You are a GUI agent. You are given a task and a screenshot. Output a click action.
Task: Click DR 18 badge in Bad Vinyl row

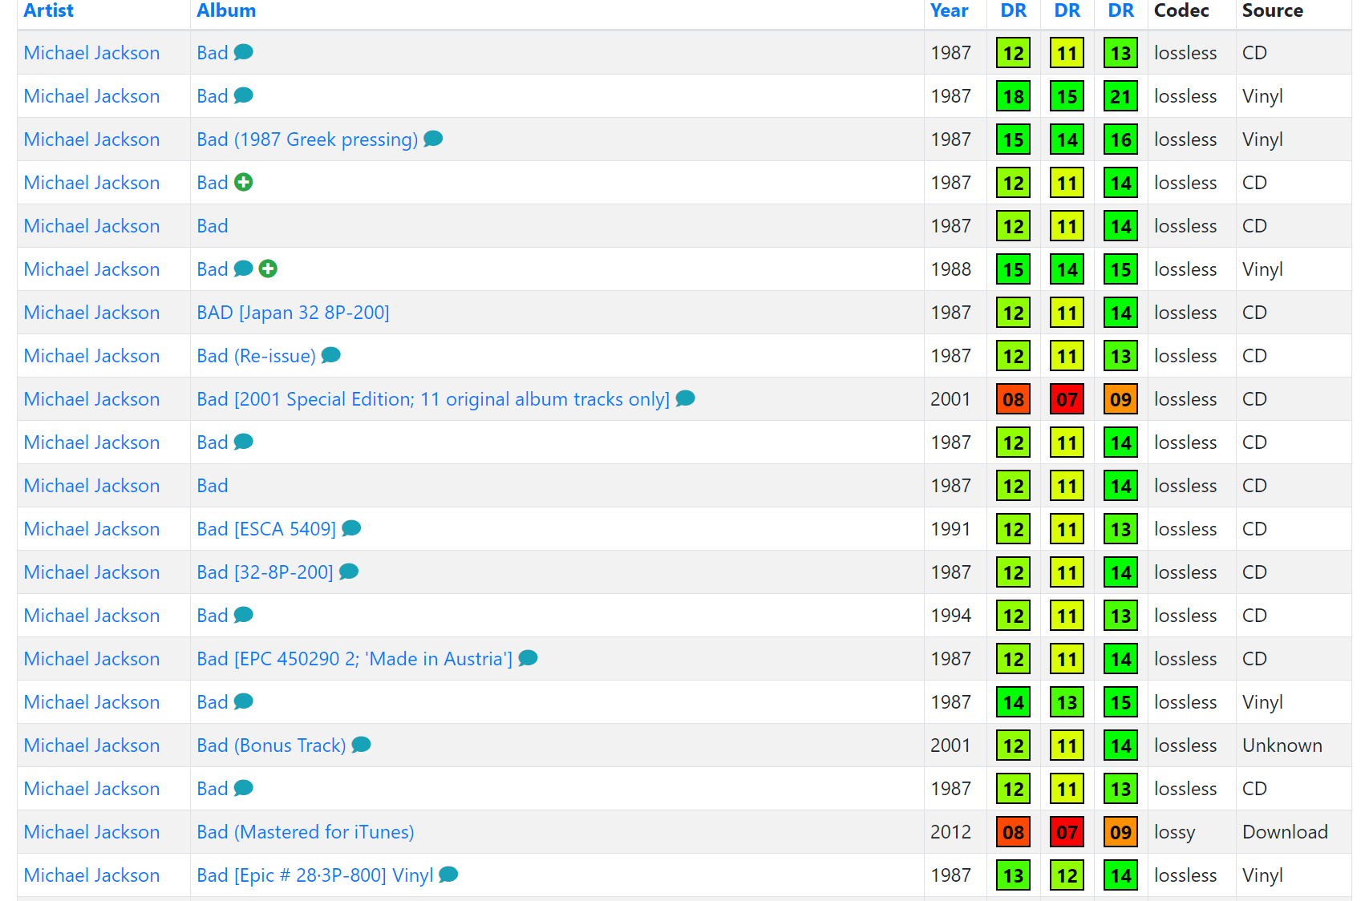(1014, 96)
